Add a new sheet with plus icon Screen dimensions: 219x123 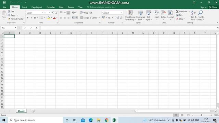[x=33, y=111]
